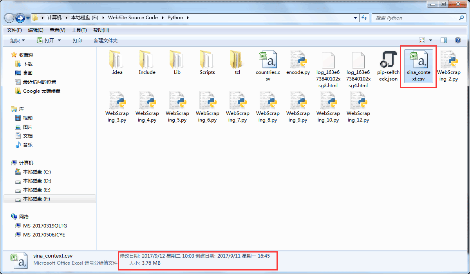Select the .idea folder icon

pos(117,60)
